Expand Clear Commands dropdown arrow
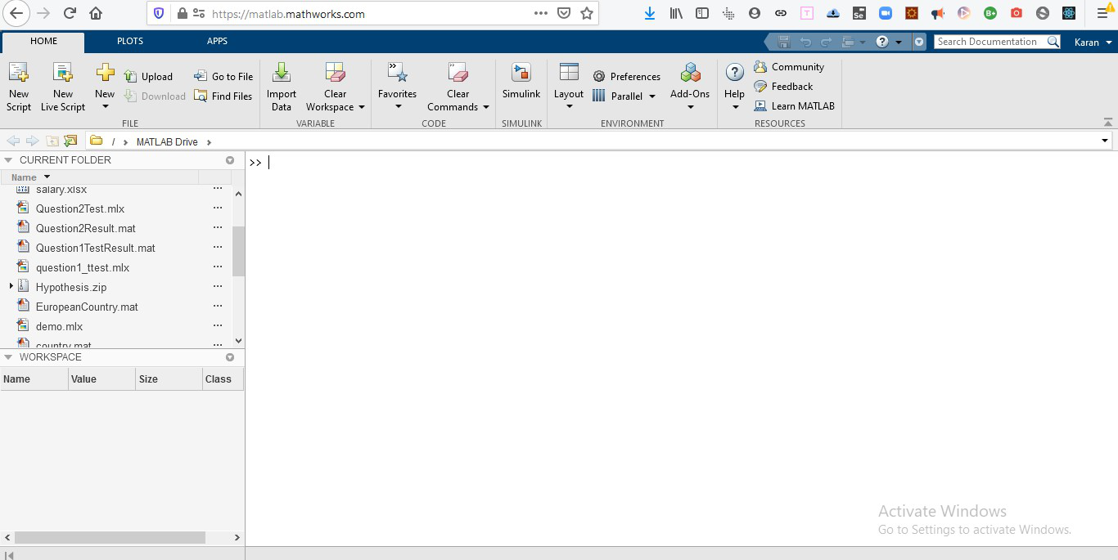Viewport: 1118px width, 560px height. (485, 107)
